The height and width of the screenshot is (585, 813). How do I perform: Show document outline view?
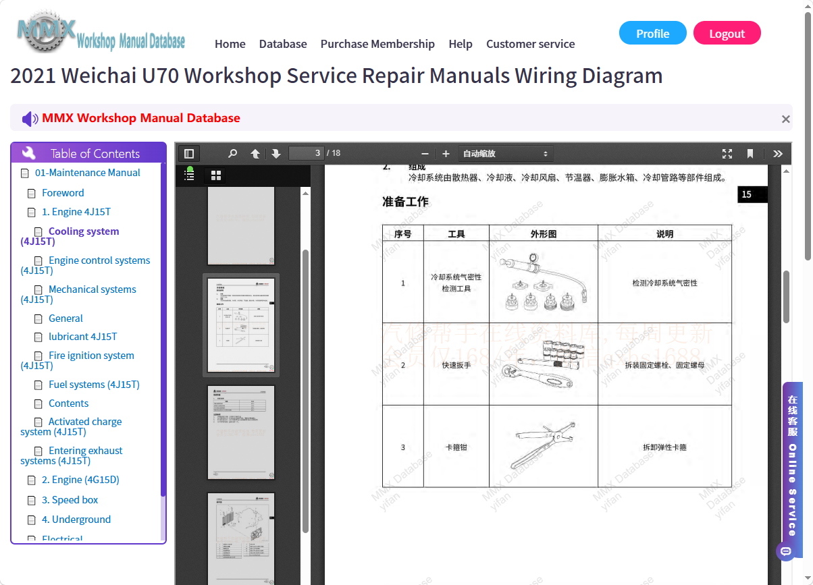pyautogui.click(x=190, y=175)
